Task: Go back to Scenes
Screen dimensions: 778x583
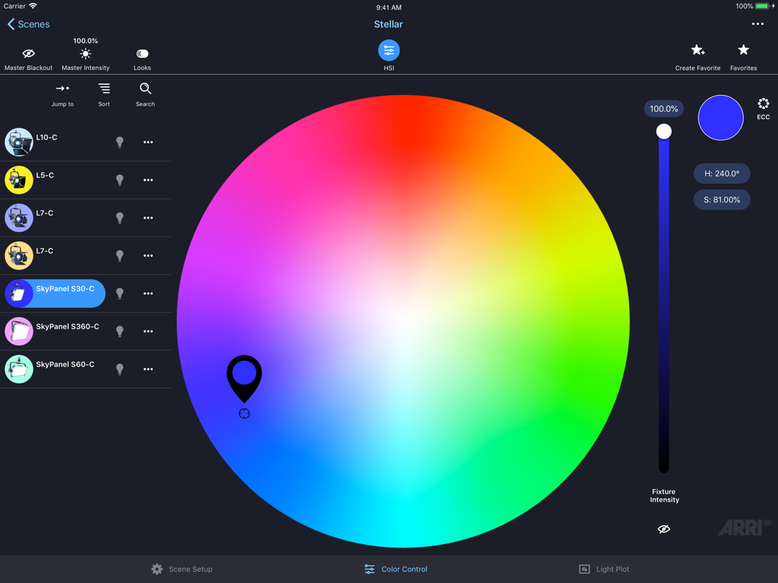Action: (x=29, y=24)
